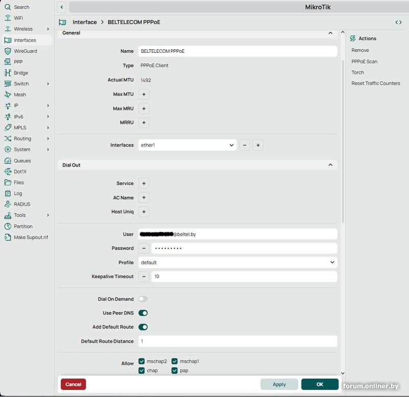Open the Log page icon
Image resolution: width=409 pixels, height=397 pixels.
click(x=8, y=194)
